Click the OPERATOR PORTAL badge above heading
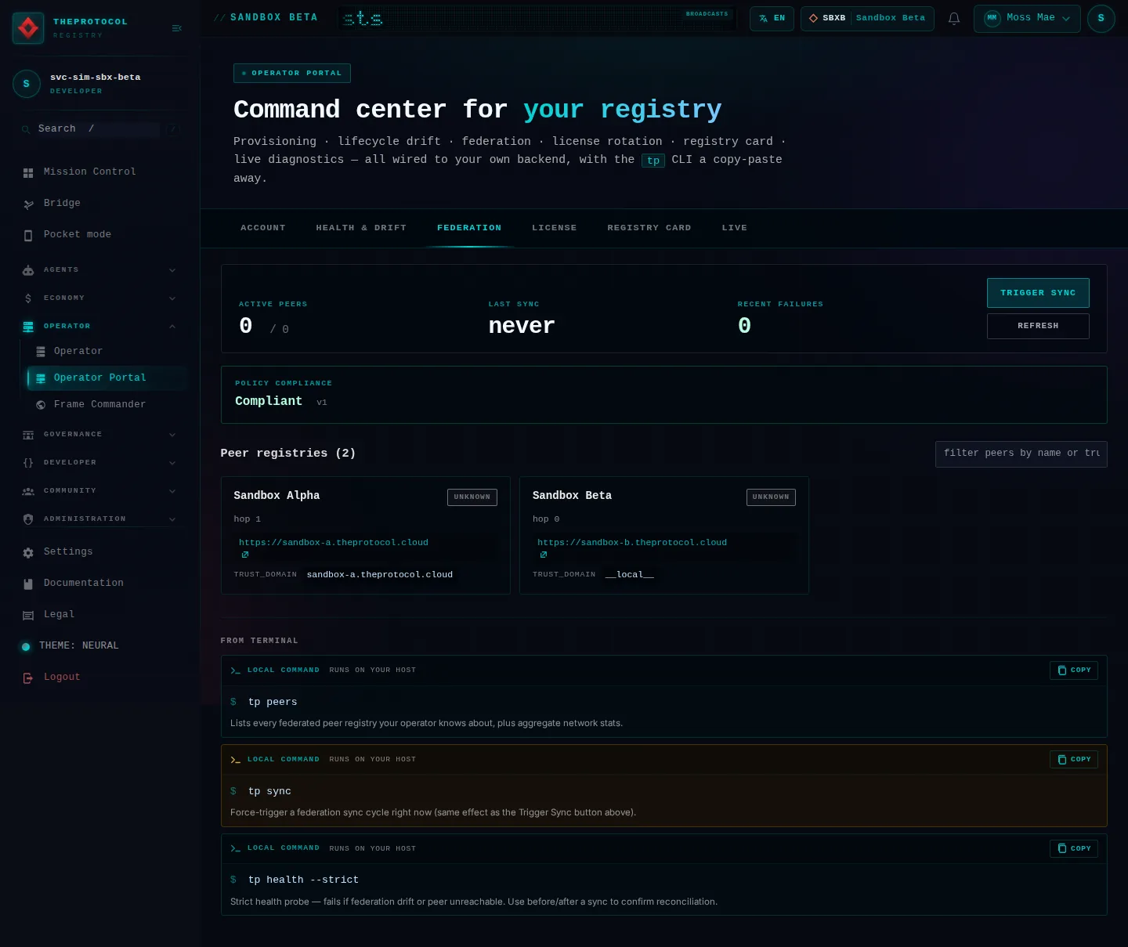Viewport: 1128px width, 947px height. pos(292,74)
